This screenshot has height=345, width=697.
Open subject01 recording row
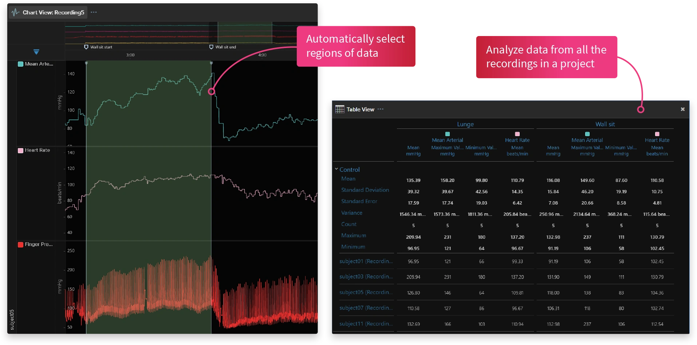point(366,261)
